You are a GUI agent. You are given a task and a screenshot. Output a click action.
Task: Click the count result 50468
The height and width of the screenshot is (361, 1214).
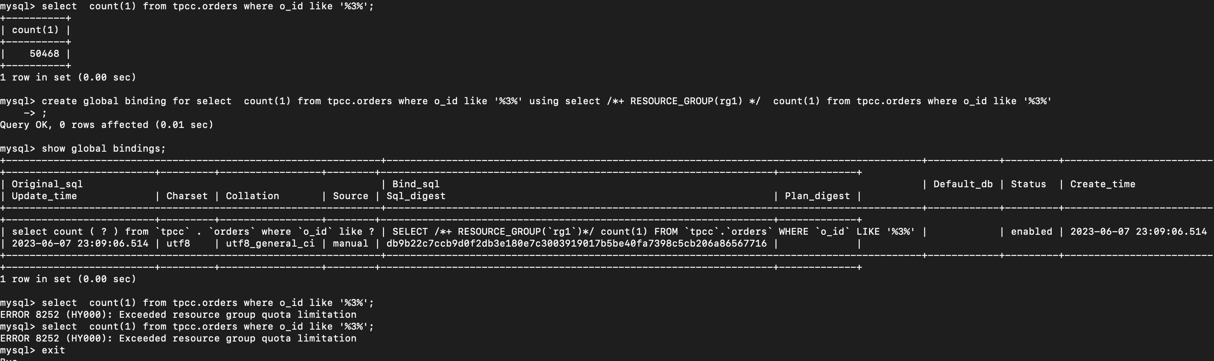pos(44,53)
